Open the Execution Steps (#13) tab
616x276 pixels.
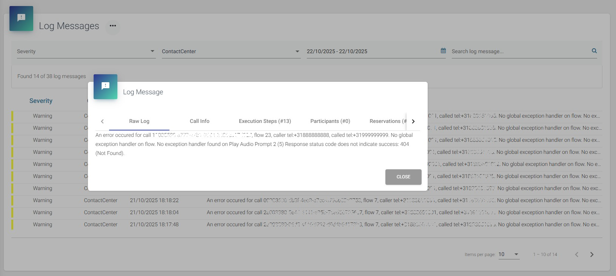265,121
